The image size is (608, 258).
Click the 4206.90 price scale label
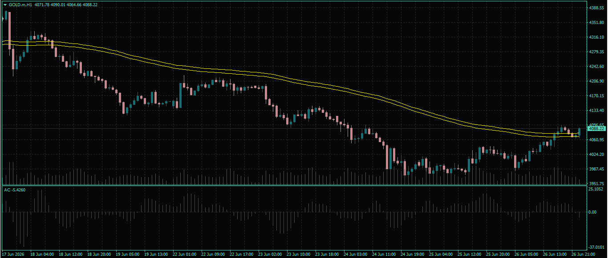pyautogui.click(x=596, y=81)
